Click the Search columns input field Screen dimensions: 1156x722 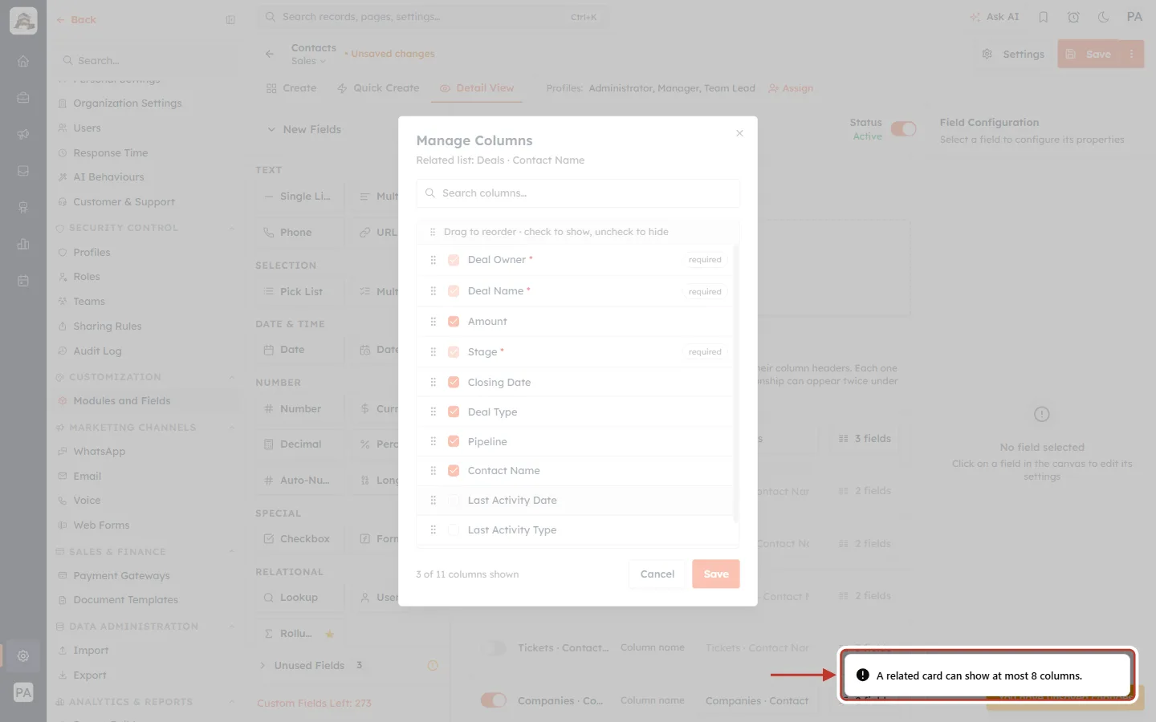578,193
